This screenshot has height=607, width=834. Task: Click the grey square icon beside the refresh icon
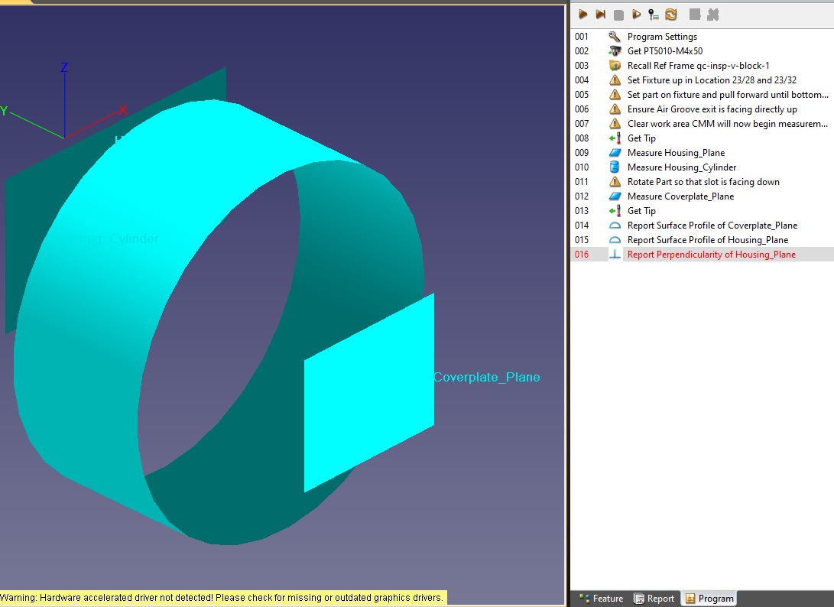pos(695,15)
